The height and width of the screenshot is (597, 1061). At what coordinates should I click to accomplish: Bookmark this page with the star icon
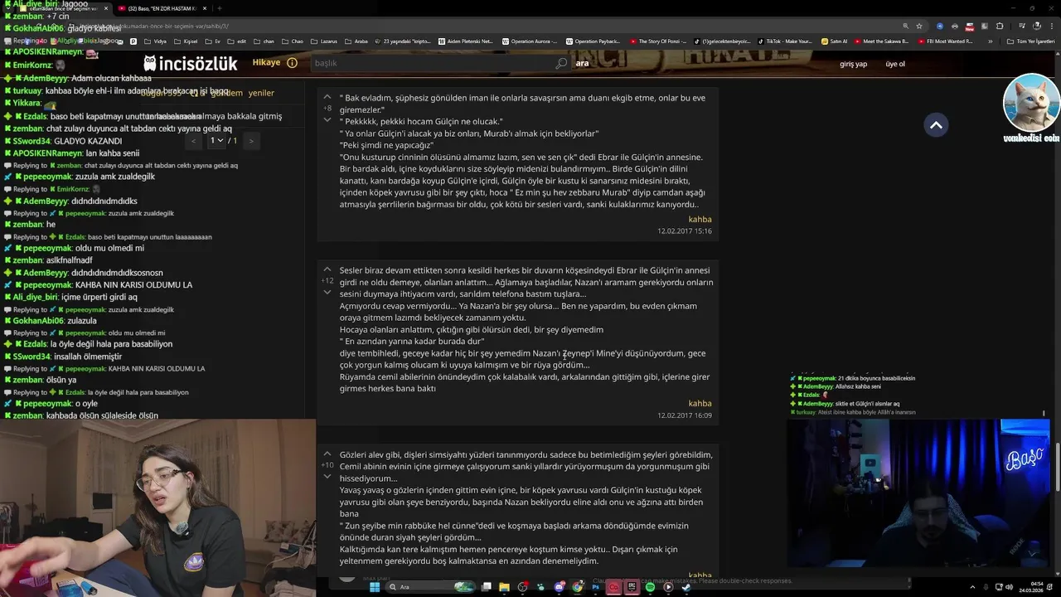(x=918, y=26)
